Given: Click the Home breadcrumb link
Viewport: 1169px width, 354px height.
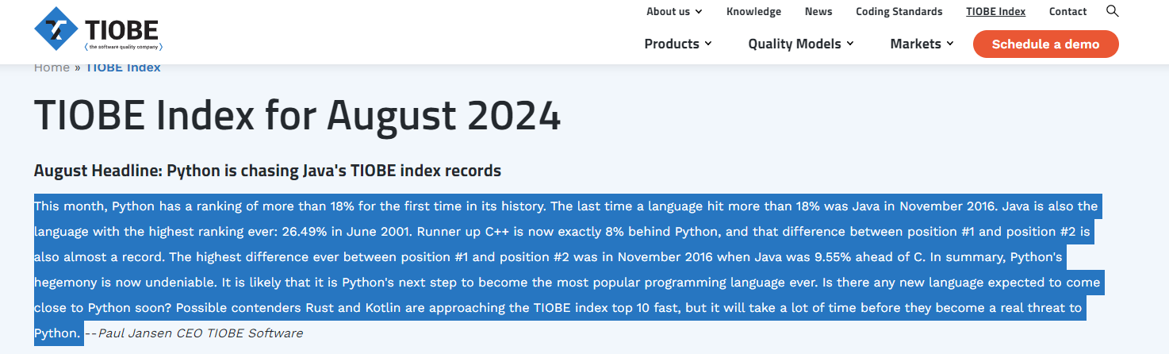Looking at the screenshot, I should (52, 67).
